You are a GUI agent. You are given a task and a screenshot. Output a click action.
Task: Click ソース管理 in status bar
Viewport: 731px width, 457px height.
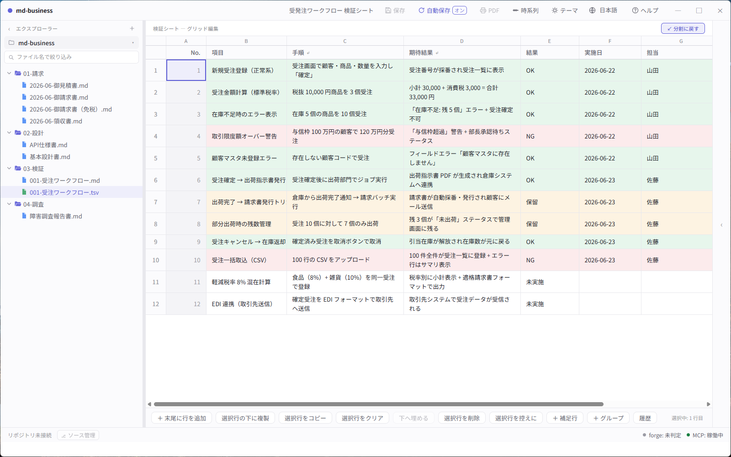pyautogui.click(x=78, y=436)
